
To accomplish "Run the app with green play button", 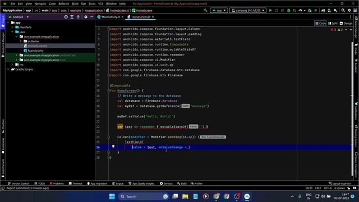I will coord(270,10).
